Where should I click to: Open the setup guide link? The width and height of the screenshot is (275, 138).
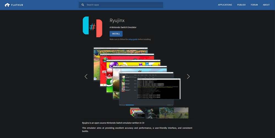click(133, 39)
